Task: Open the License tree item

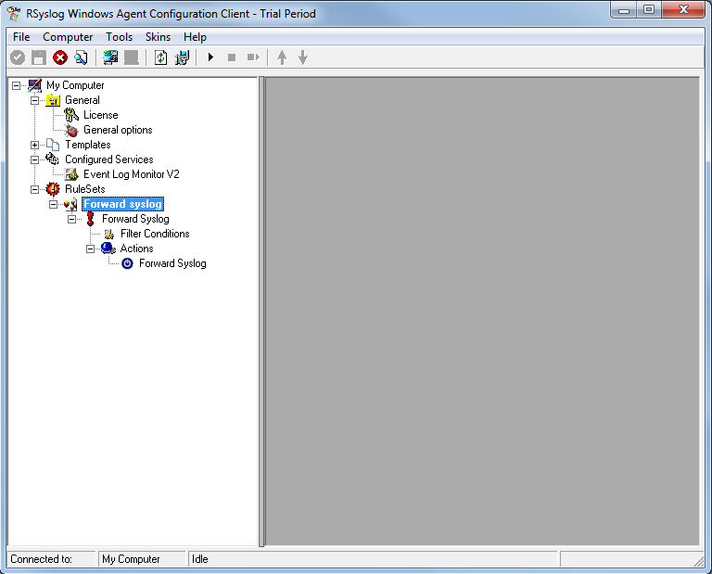Action: [101, 115]
